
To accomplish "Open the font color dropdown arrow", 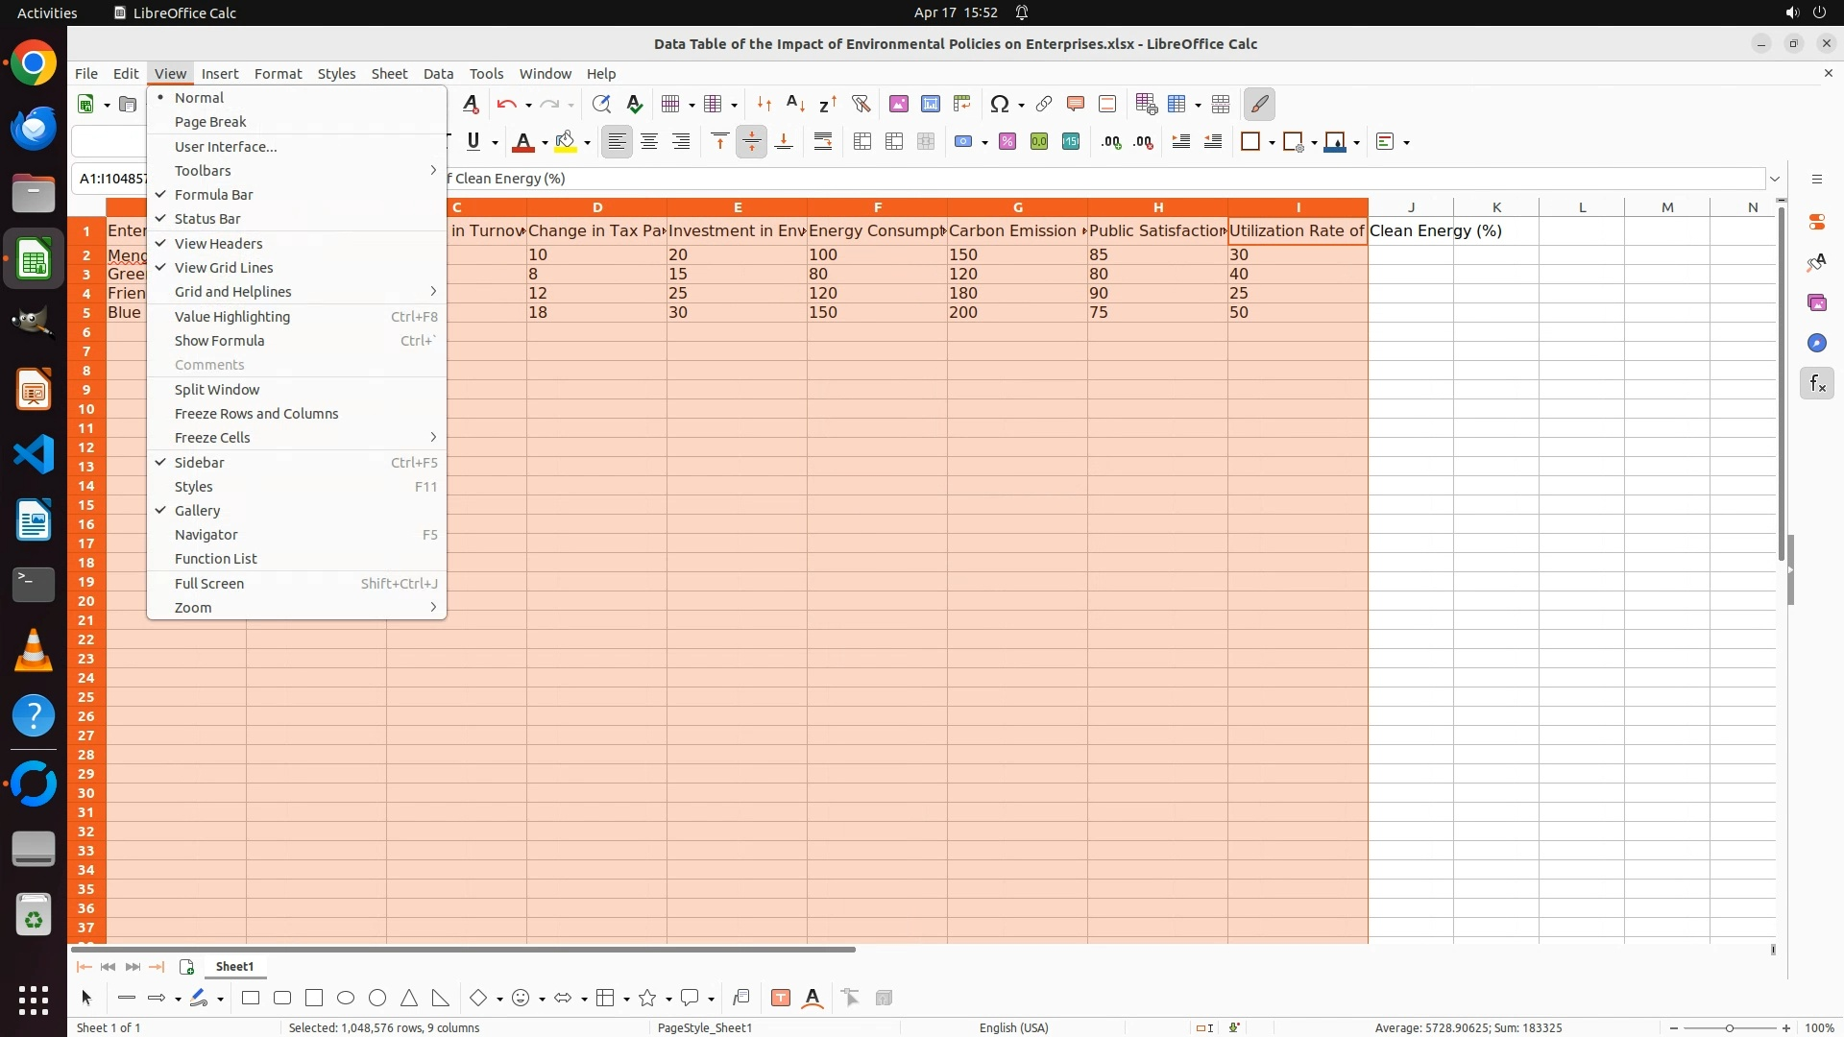I will coord(545,143).
